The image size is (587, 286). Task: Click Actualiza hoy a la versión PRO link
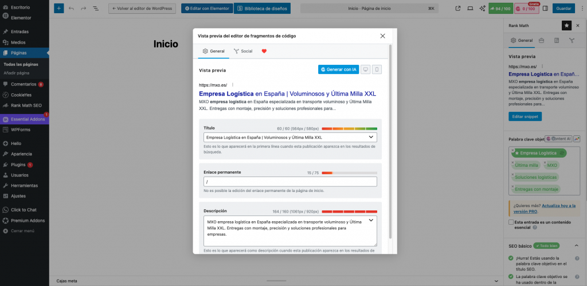tap(545, 209)
